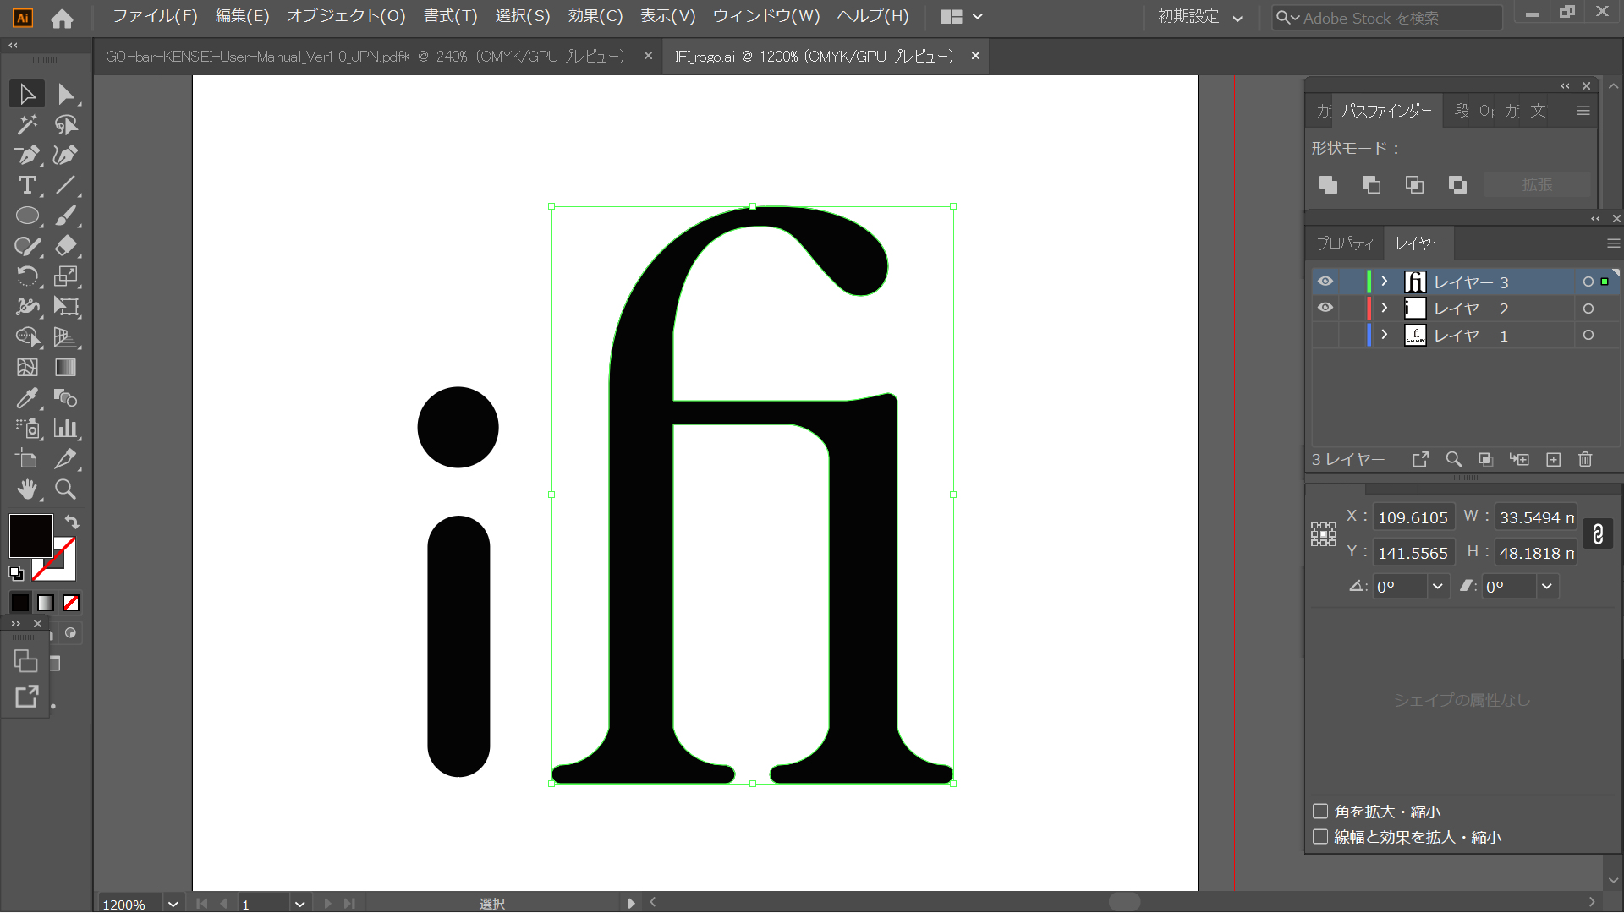Switch to the プロパティ panel tab

(x=1344, y=243)
